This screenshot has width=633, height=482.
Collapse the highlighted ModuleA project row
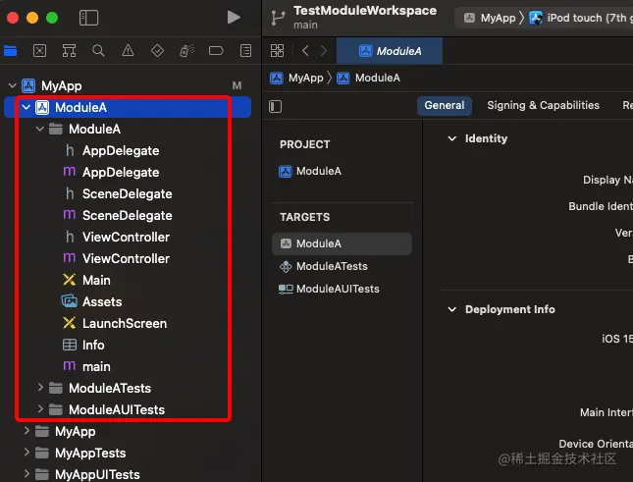pyautogui.click(x=26, y=107)
